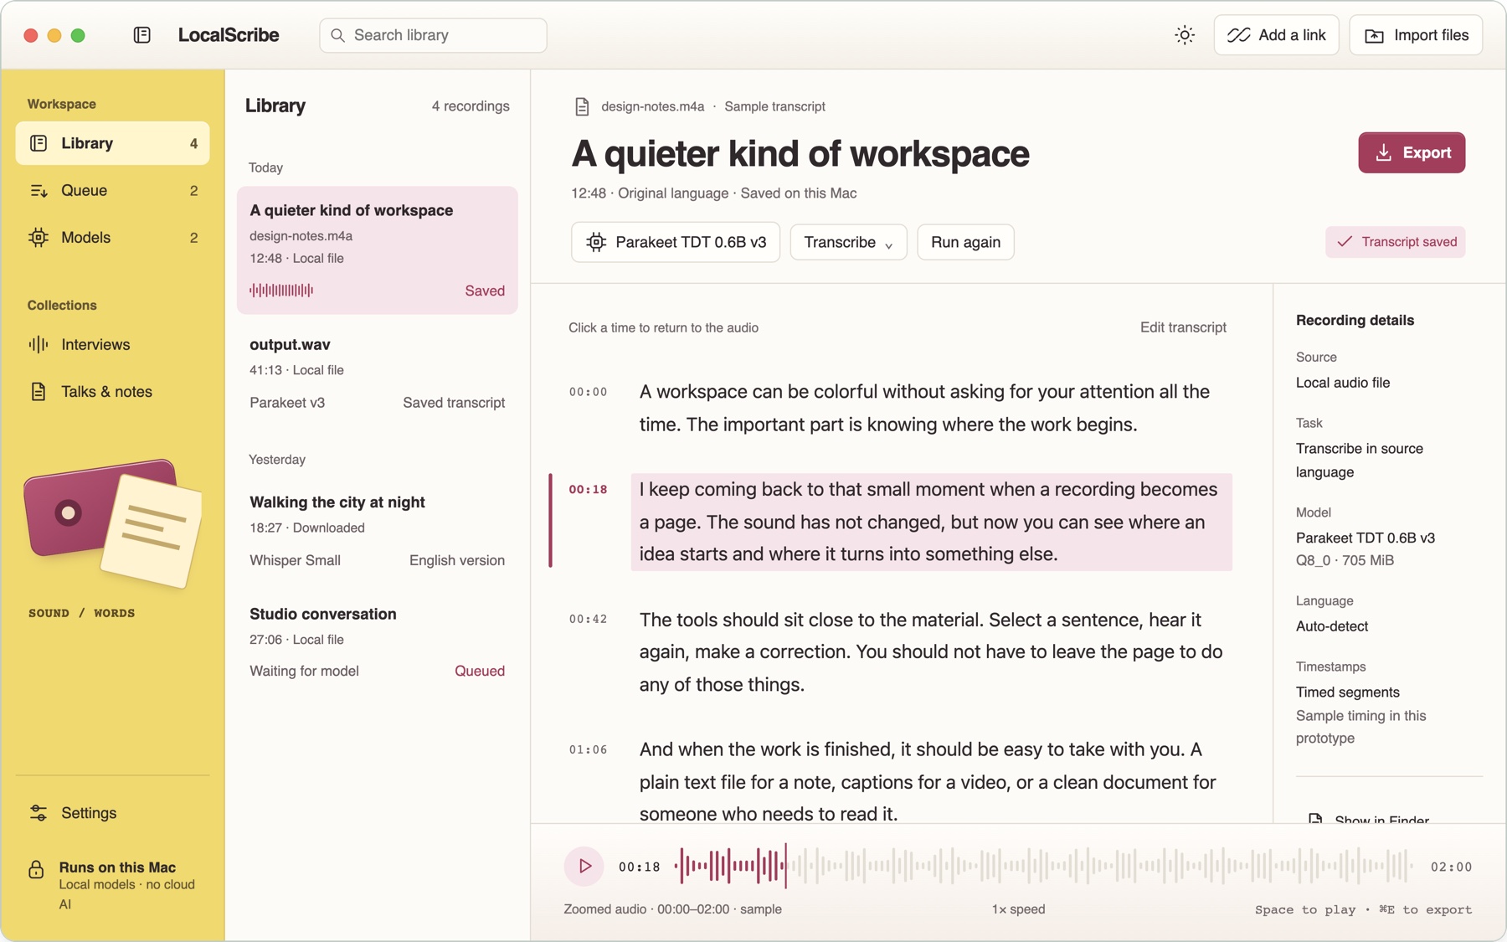
Task: Focus the Search library field
Action: click(x=433, y=35)
